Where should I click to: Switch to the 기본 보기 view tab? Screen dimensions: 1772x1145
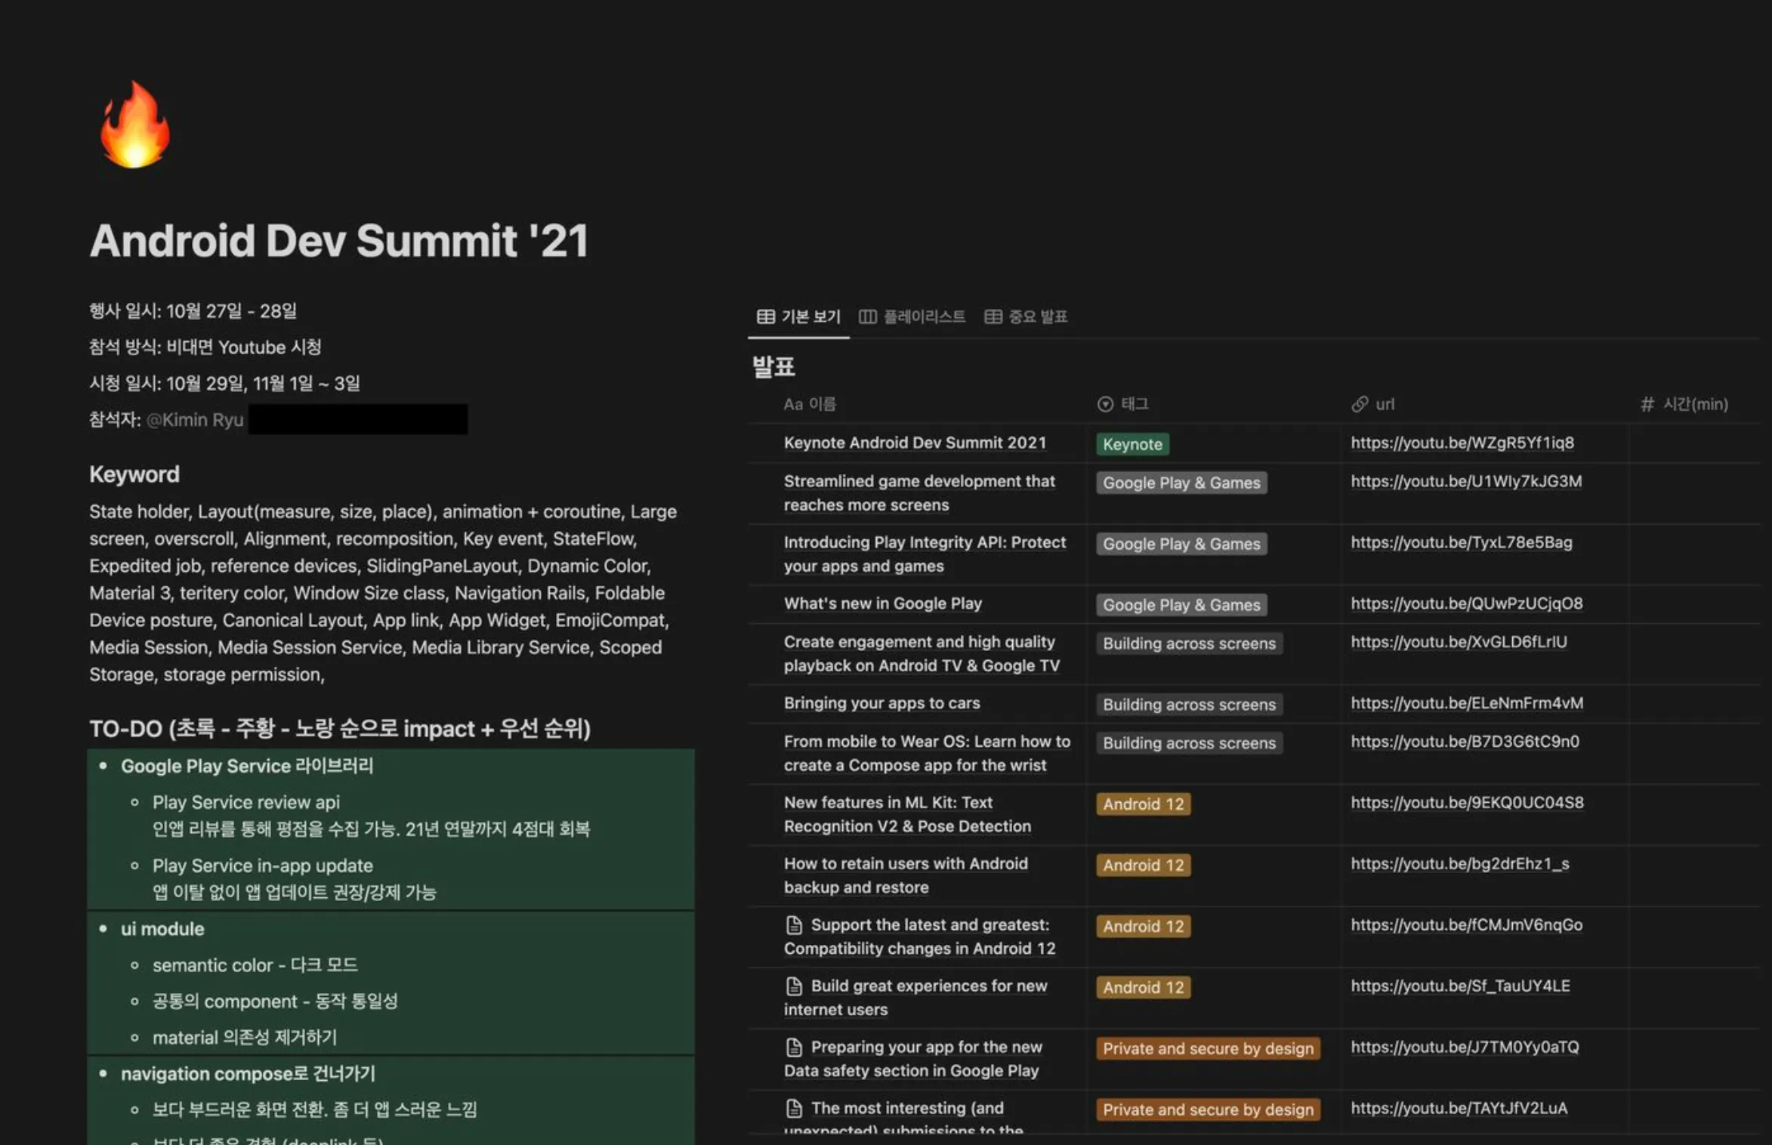[799, 316]
